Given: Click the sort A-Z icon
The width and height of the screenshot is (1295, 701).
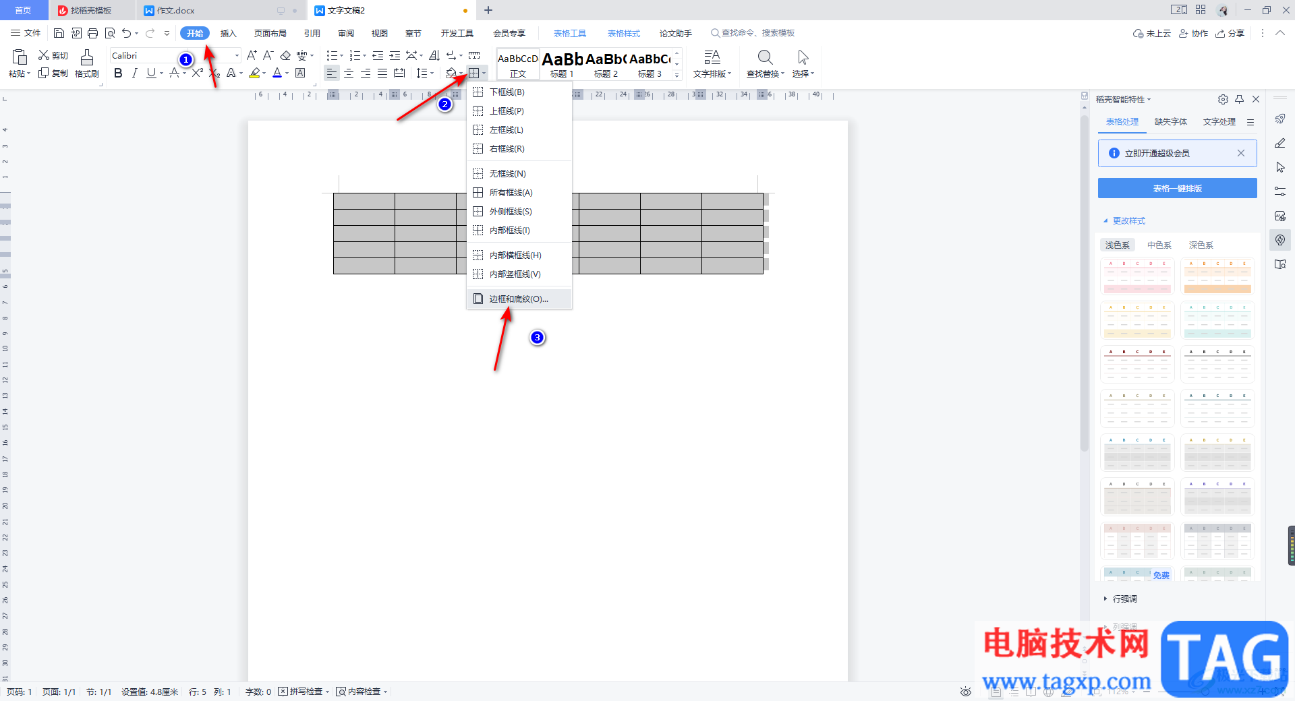Looking at the screenshot, I should pyautogui.click(x=434, y=55).
